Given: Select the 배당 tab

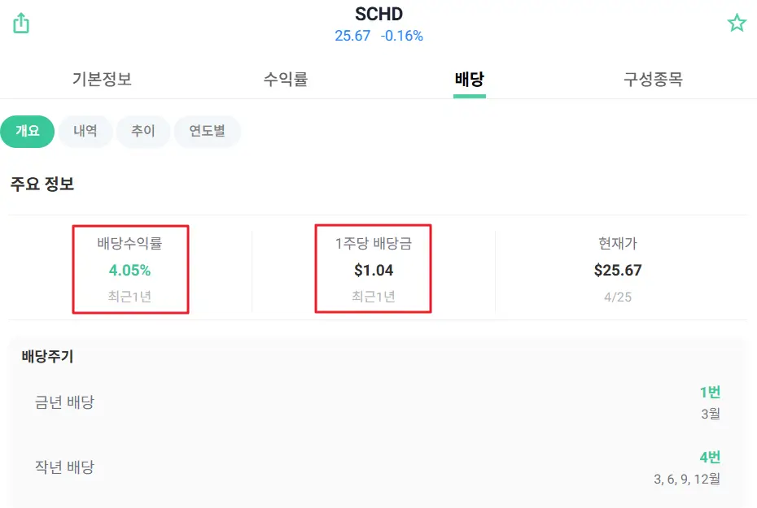Looking at the screenshot, I should tap(469, 80).
